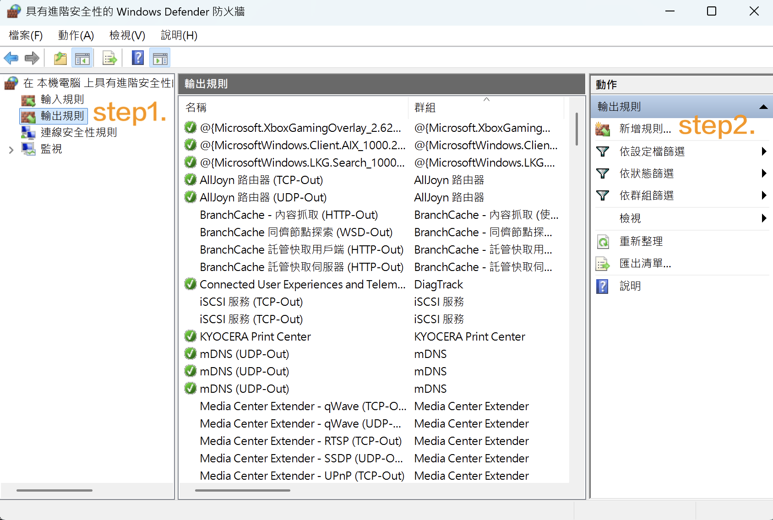This screenshot has width=773, height=520.
Task: Select 連線安全性規則 in the tree
Action: [x=79, y=132]
